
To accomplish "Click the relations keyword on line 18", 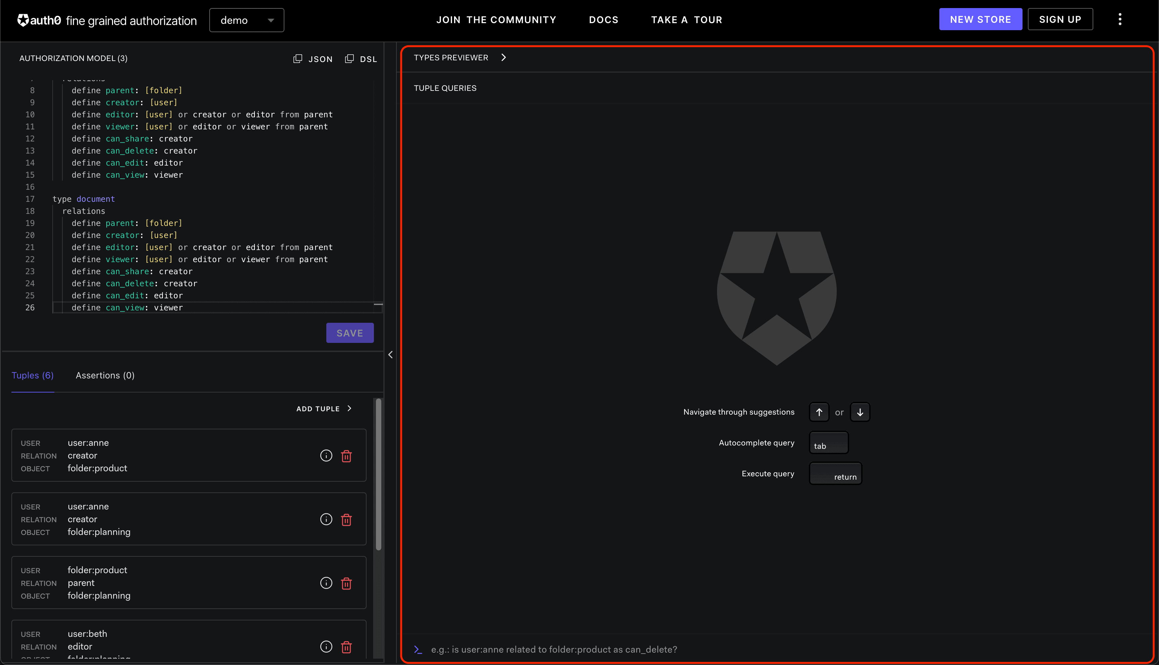I will pyautogui.click(x=84, y=211).
